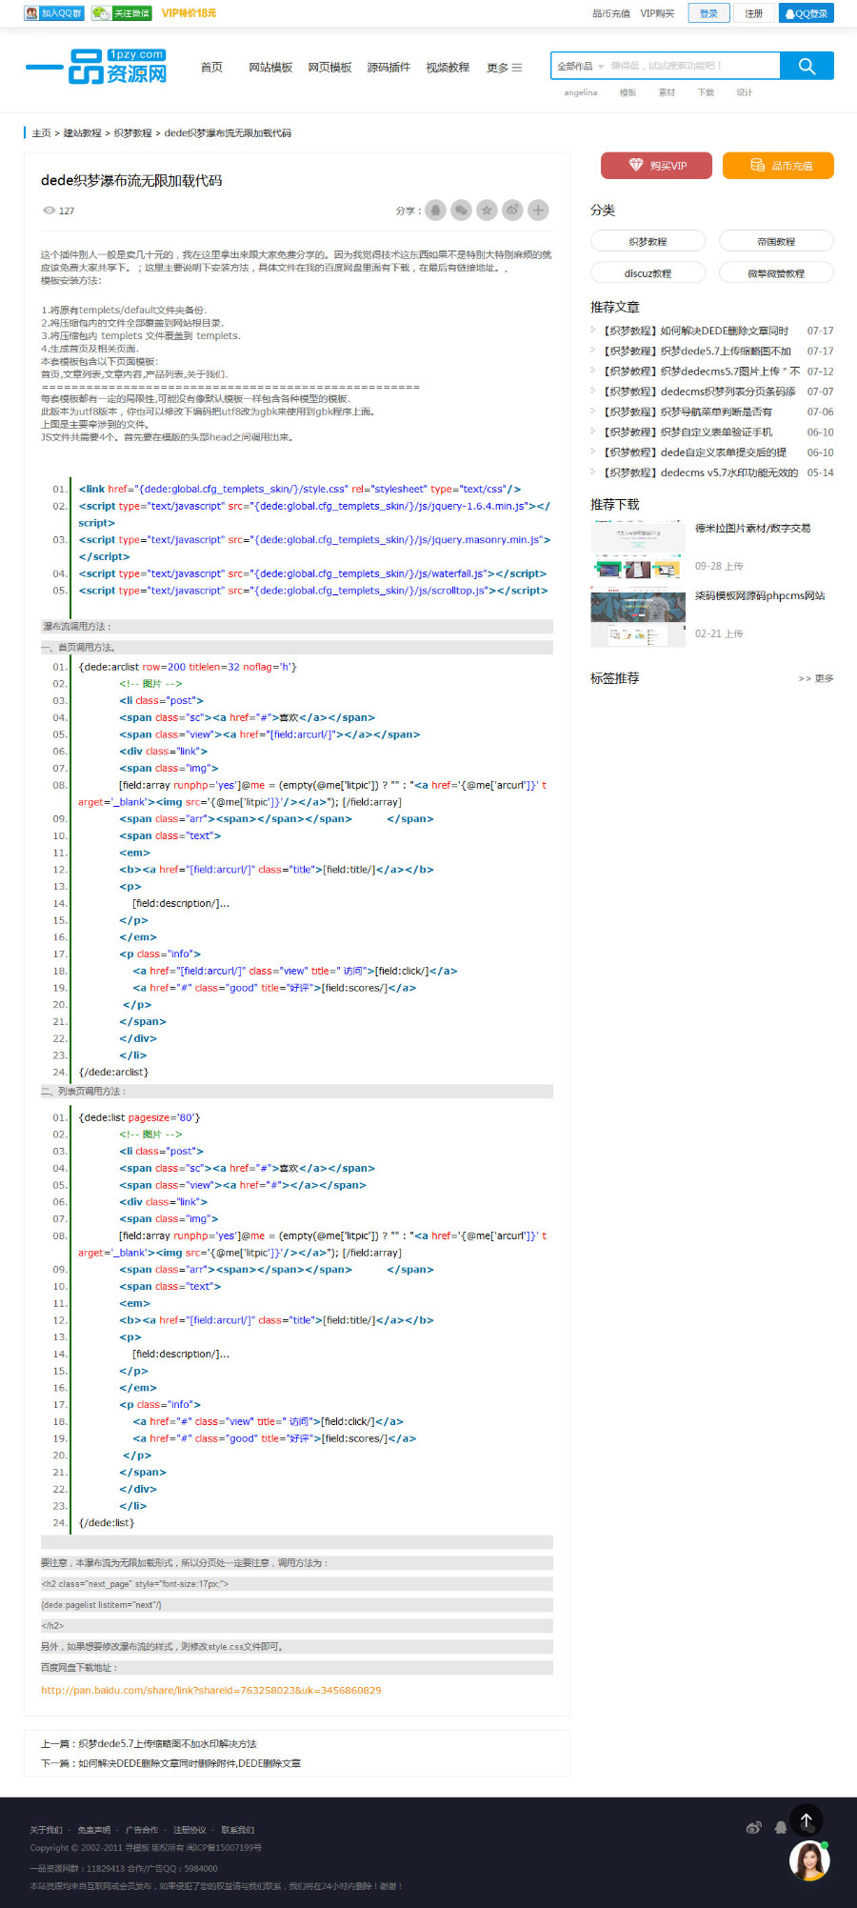The height and width of the screenshot is (1908, 857).
Task: Open article 织梦导航菜单判断是否有
Action: click(x=688, y=412)
